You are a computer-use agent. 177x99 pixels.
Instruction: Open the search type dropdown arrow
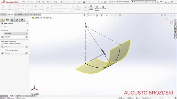pyautogui.click(x=155, y=2)
